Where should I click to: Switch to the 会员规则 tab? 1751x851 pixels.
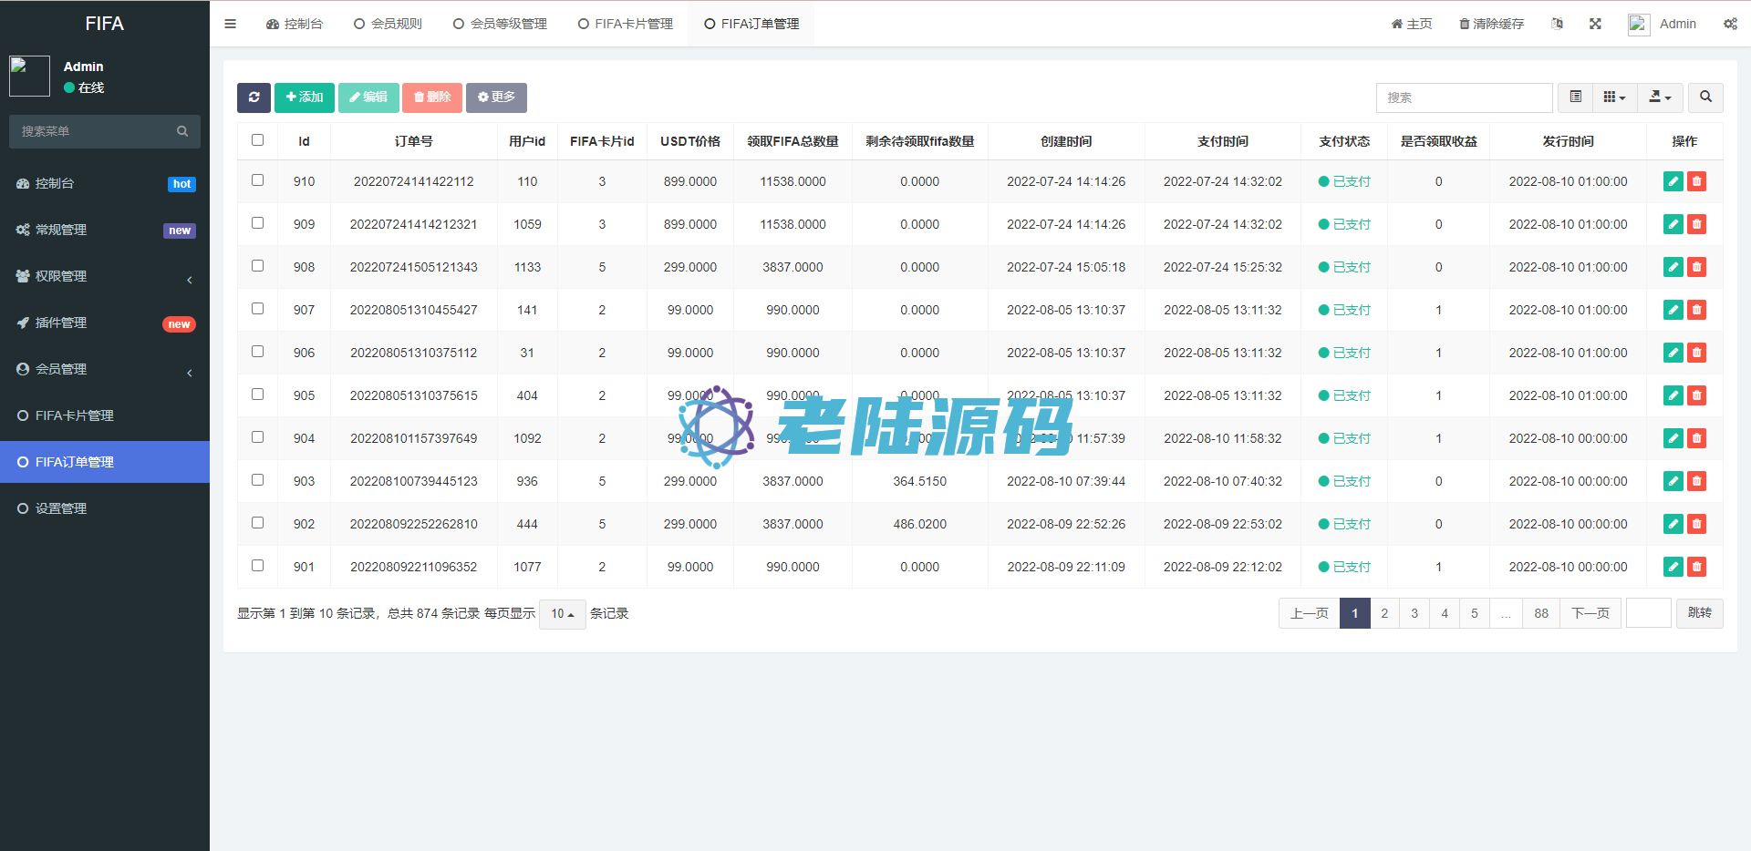coord(388,24)
